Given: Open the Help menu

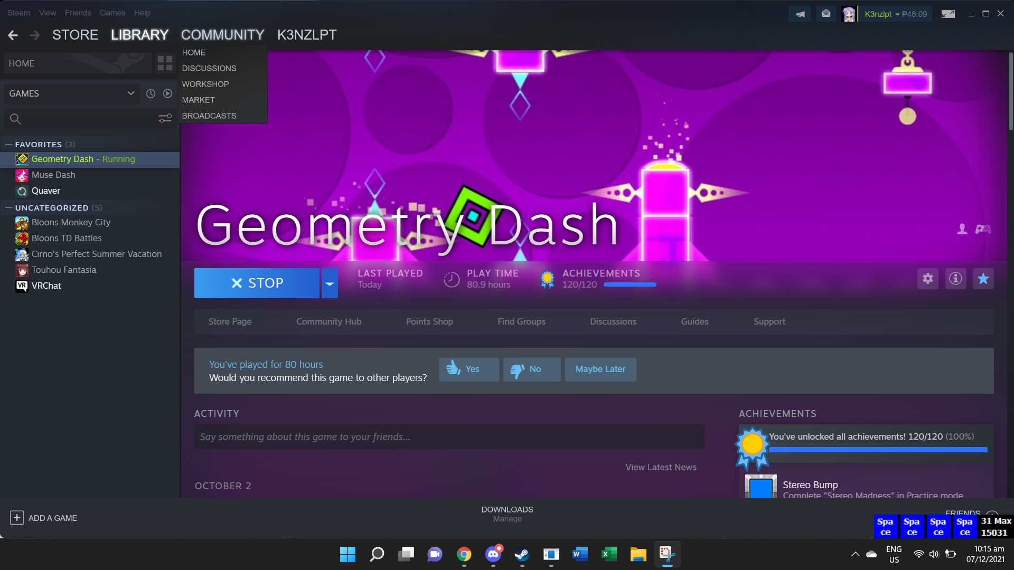Looking at the screenshot, I should coord(142,13).
